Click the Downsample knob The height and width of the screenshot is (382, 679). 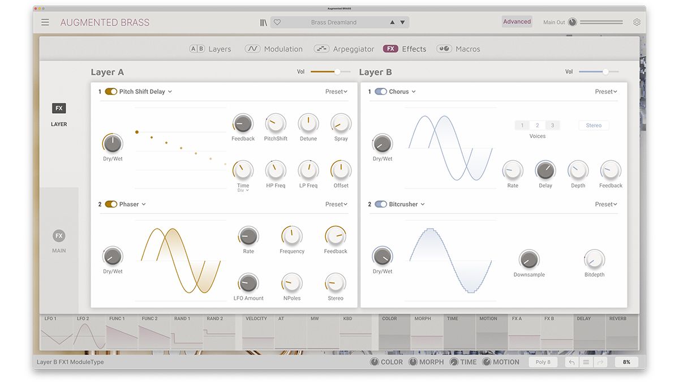[x=529, y=259]
